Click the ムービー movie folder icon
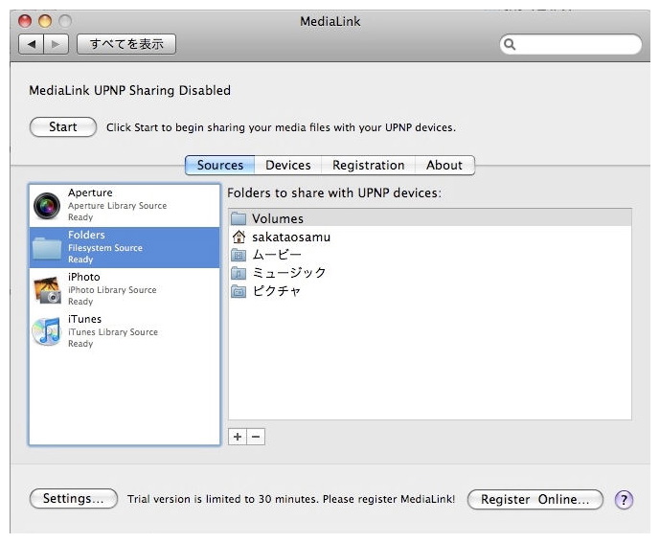 click(239, 255)
